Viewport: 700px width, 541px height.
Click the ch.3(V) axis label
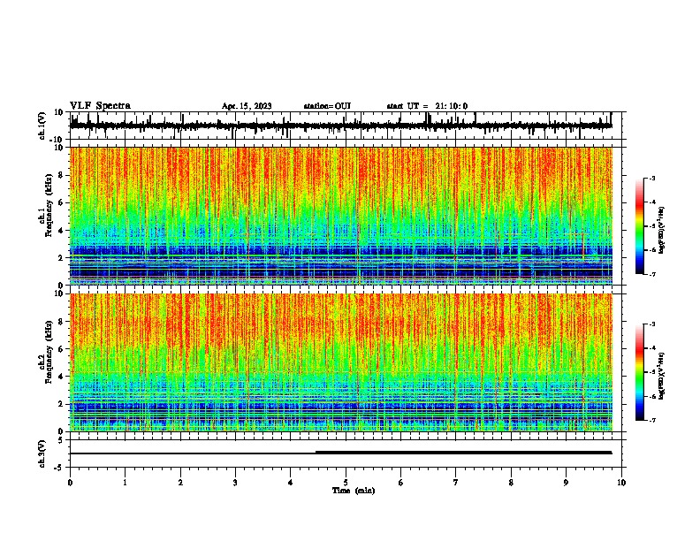tap(42, 453)
